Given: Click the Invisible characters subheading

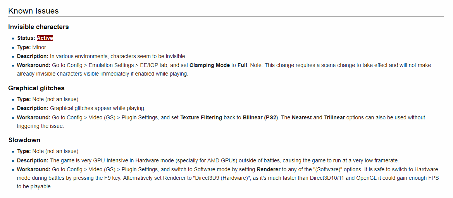Looking at the screenshot, I should click(38, 27).
